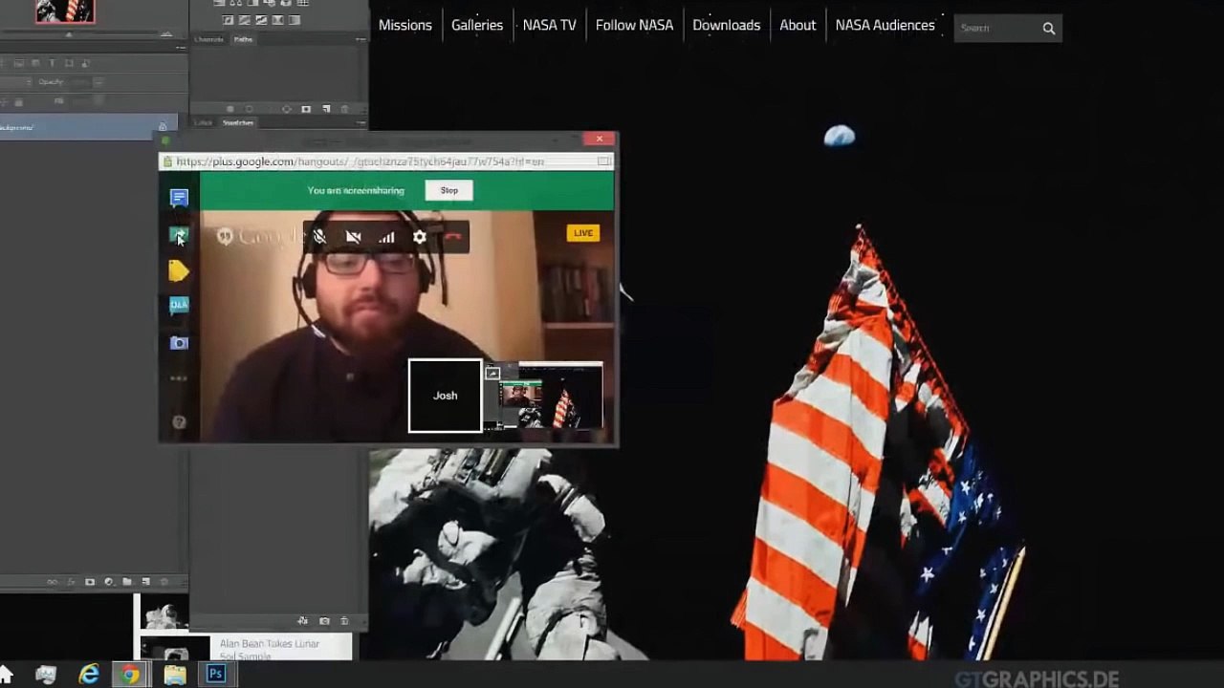
Task: Open the Swatches panel flyout menu
Action: [x=361, y=122]
